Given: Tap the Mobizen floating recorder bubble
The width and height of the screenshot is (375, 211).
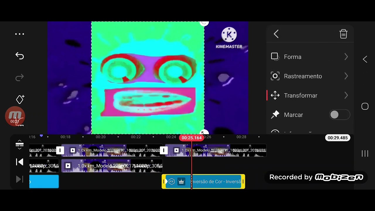Looking at the screenshot, I should click(x=15, y=116).
